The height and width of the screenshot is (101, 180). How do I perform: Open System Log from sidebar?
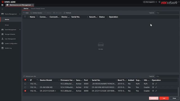pos(8,48)
